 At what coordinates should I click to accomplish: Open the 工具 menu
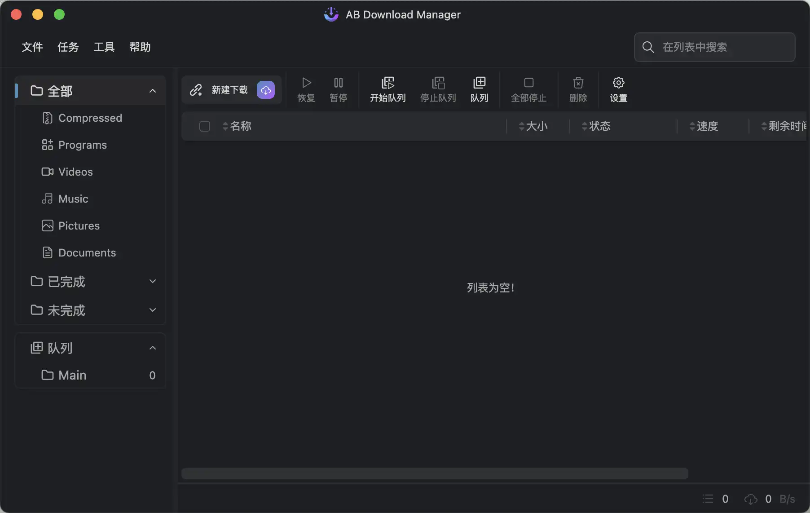point(104,47)
